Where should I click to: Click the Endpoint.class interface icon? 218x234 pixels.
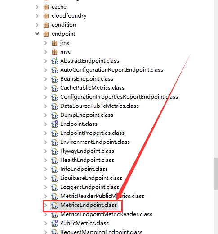(x=55, y=124)
